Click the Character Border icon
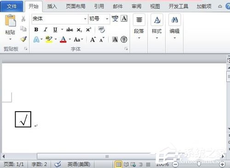The height and width of the screenshot is (168, 230). click(x=124, y=18)
